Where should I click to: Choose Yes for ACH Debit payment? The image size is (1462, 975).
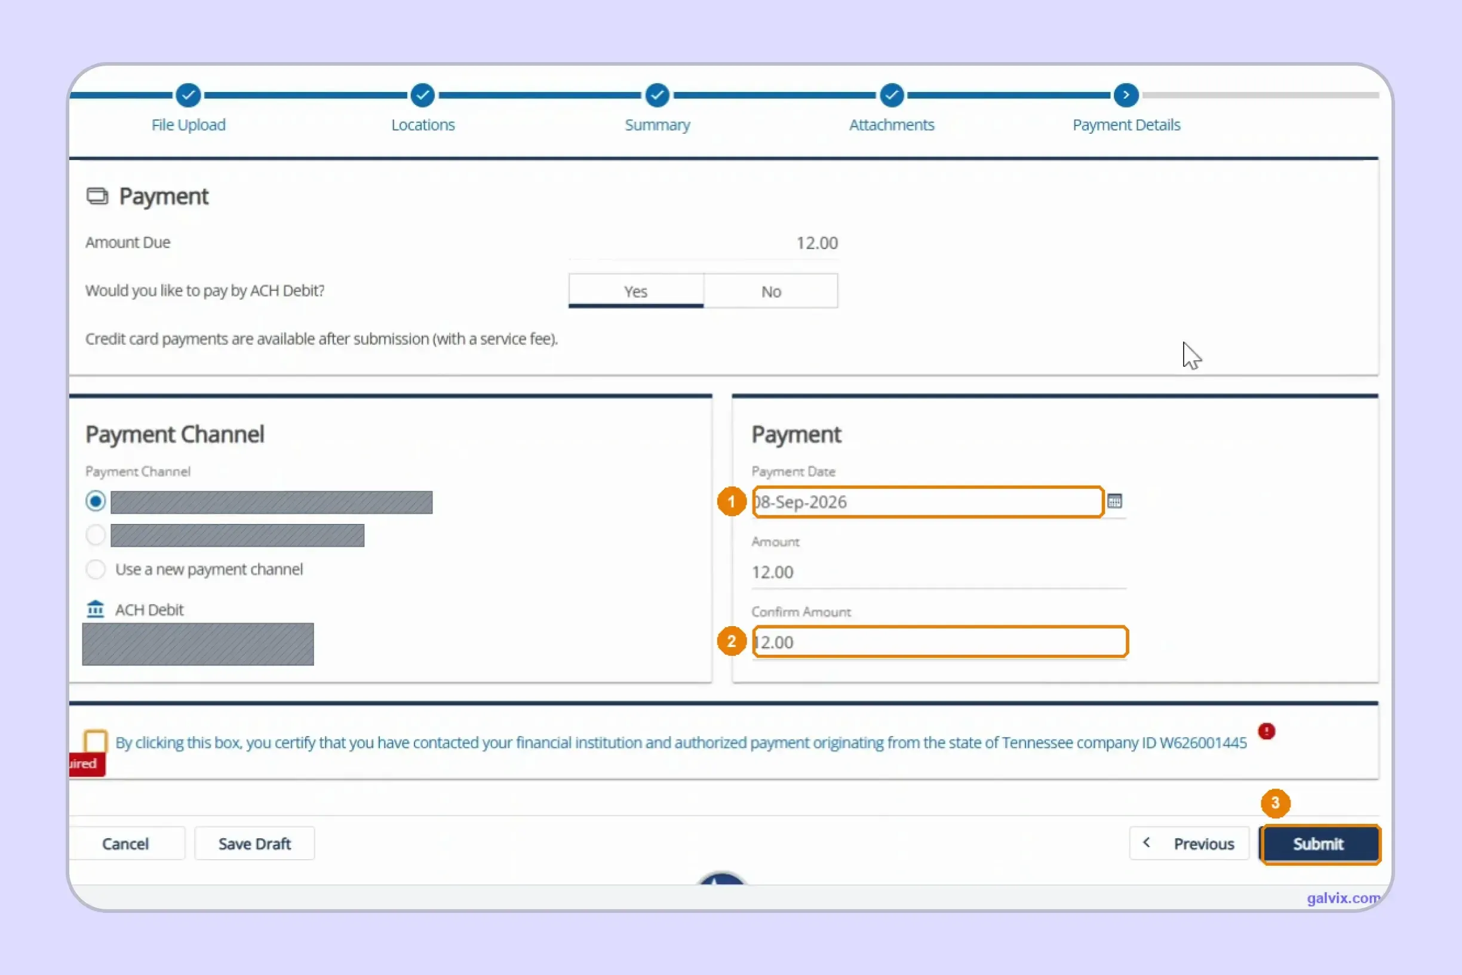636,291
